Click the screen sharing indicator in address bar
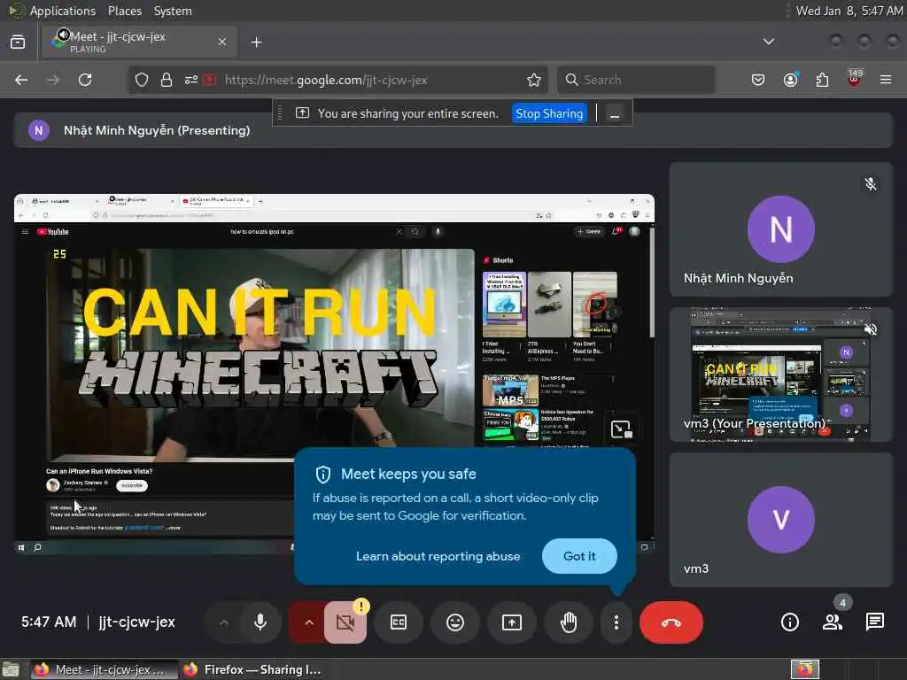907x680 pixels. (x=209, y=80)
